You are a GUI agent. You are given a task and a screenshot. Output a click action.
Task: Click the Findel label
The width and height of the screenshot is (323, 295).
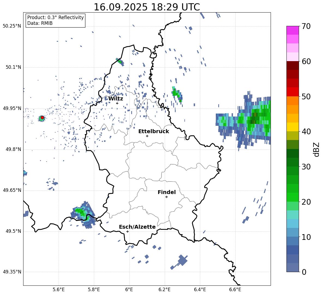pos(167,192)
